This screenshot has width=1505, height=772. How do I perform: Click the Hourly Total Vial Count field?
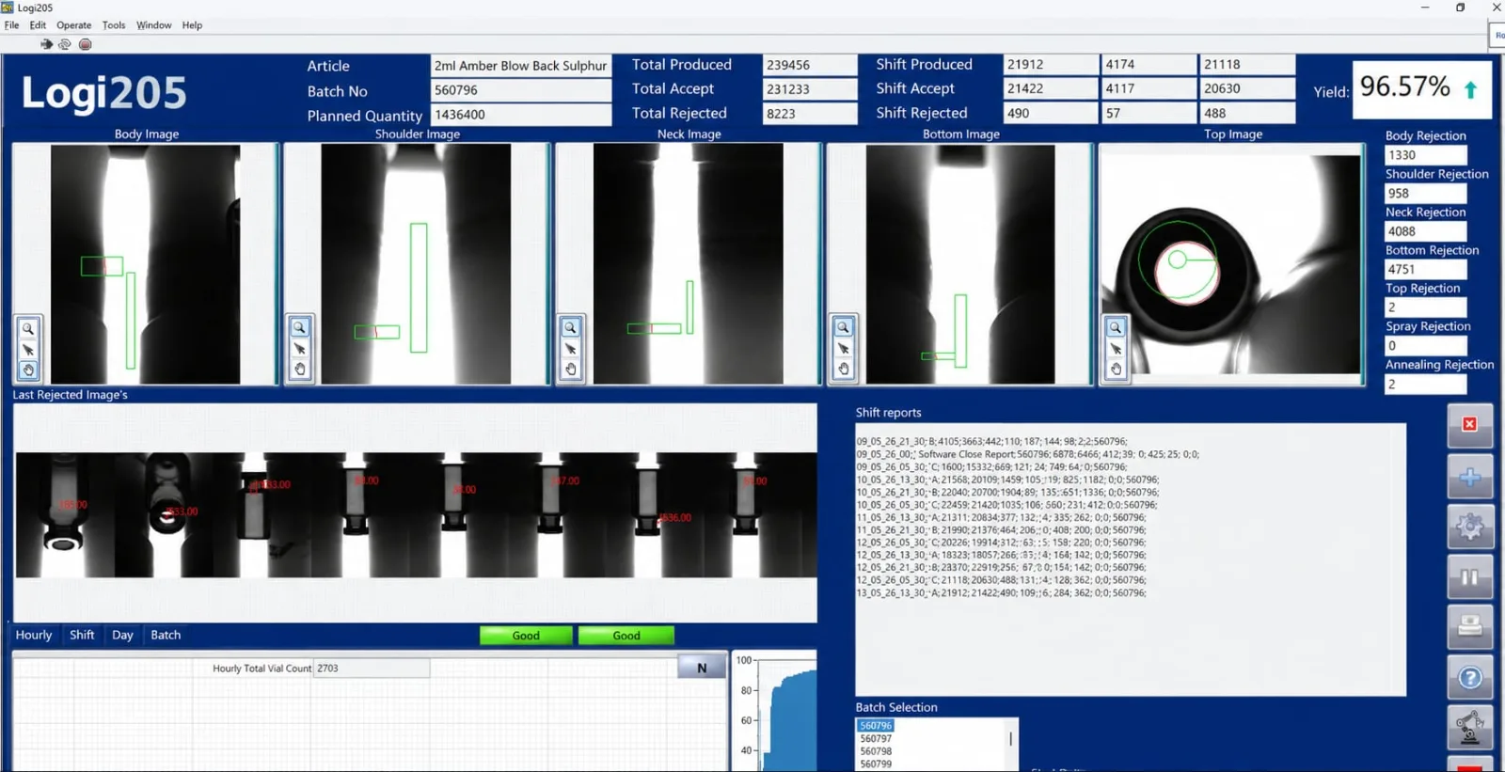(372, 669)
